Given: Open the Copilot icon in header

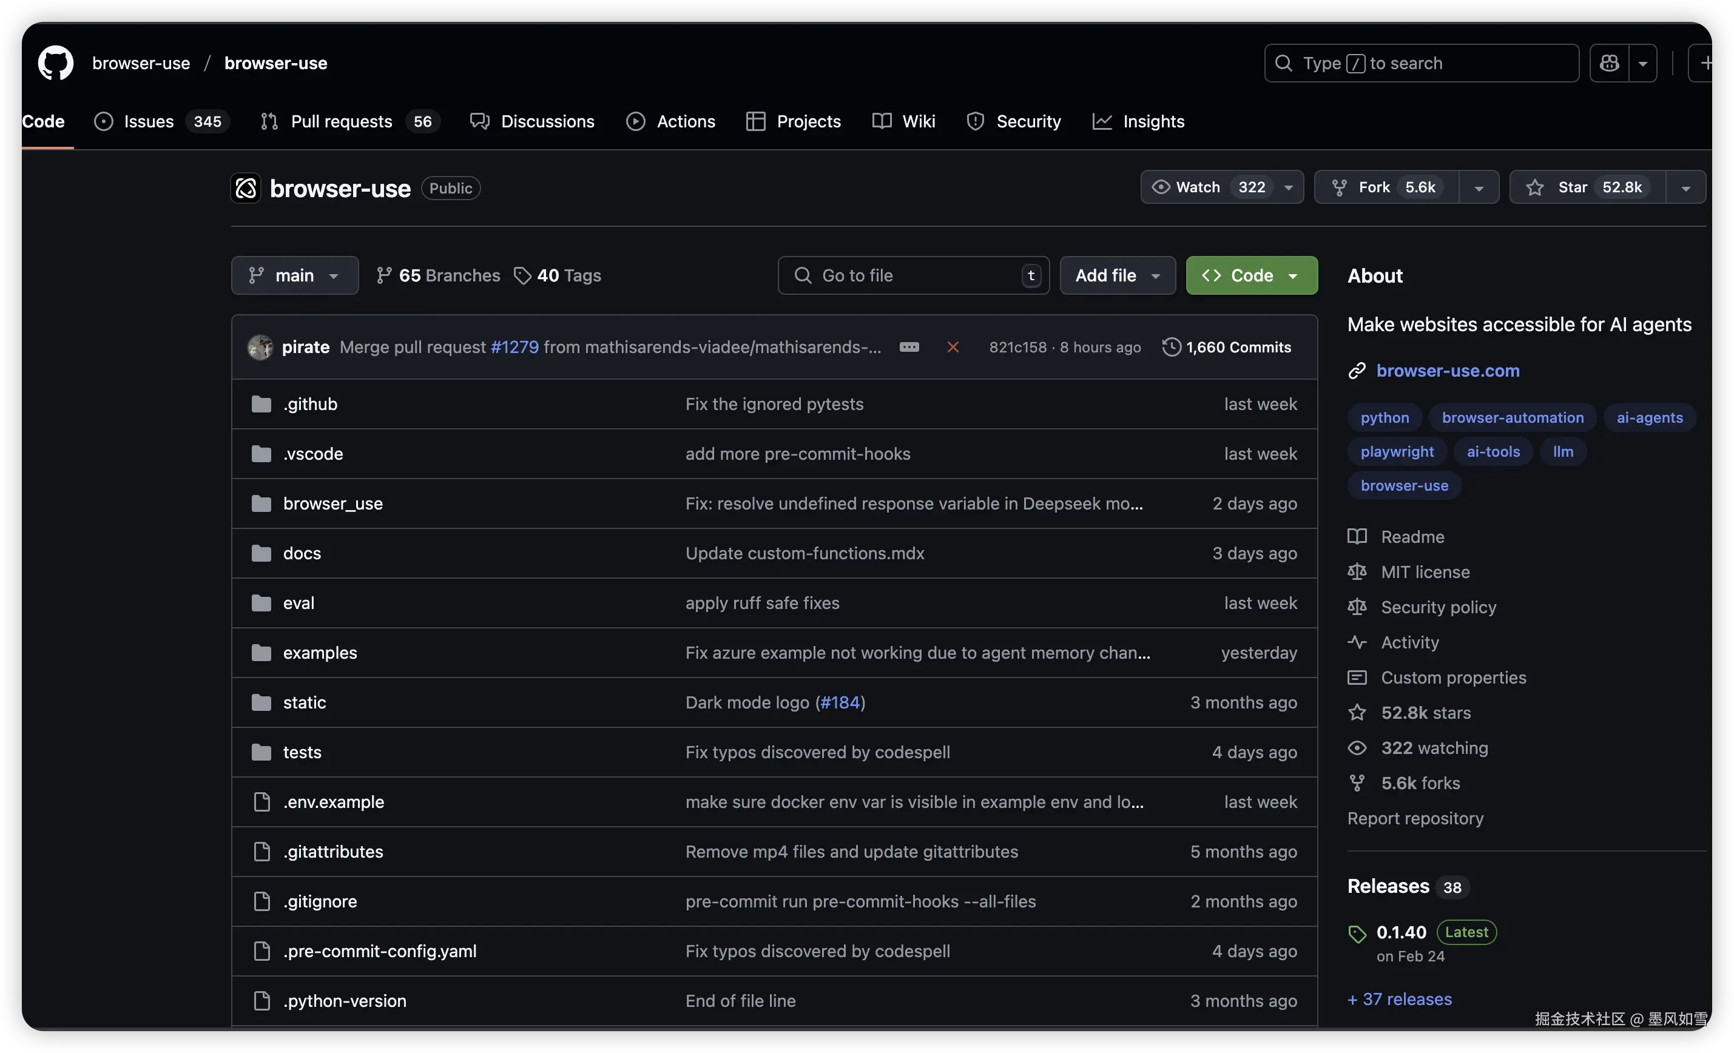Looking at the screenshot, I should [x=1609, y=63].
